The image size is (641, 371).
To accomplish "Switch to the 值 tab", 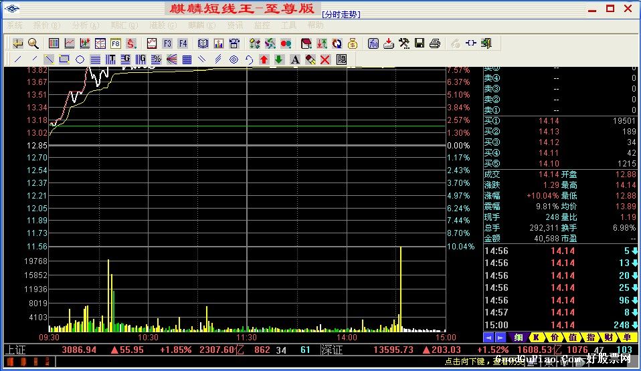I will pyautogui.click(x=573, y=338).
